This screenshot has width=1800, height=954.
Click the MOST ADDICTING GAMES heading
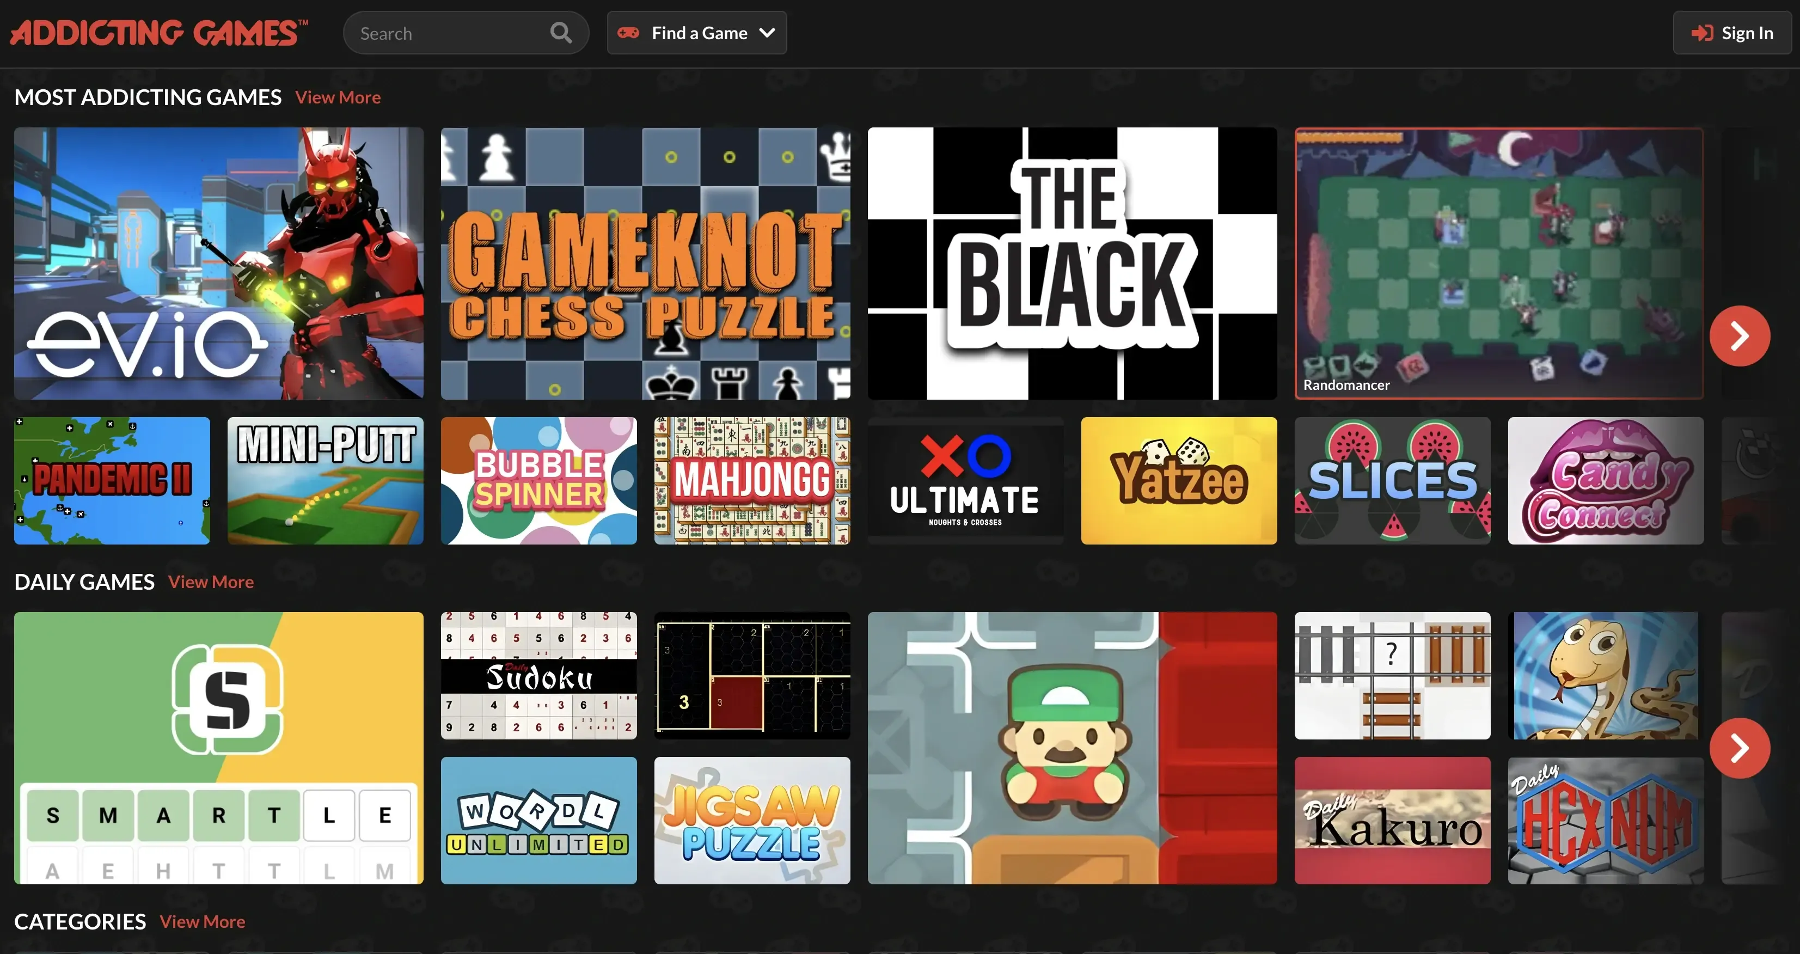(148, 97)
